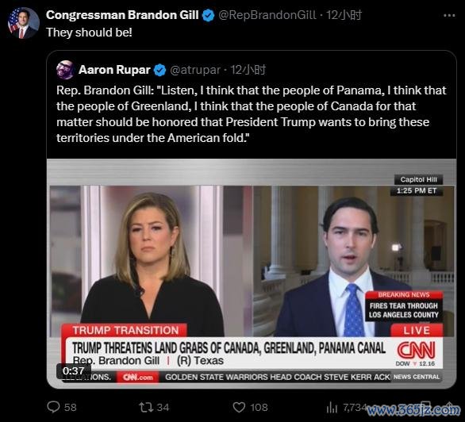Click the CNN logo in video thumbnail
Screen dimensions: 465x422
click(x=416, y=350)
